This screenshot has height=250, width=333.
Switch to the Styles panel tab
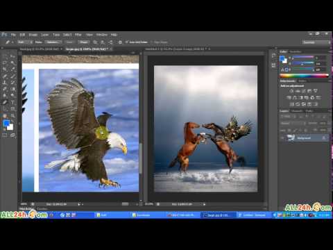tap(302, 81)
